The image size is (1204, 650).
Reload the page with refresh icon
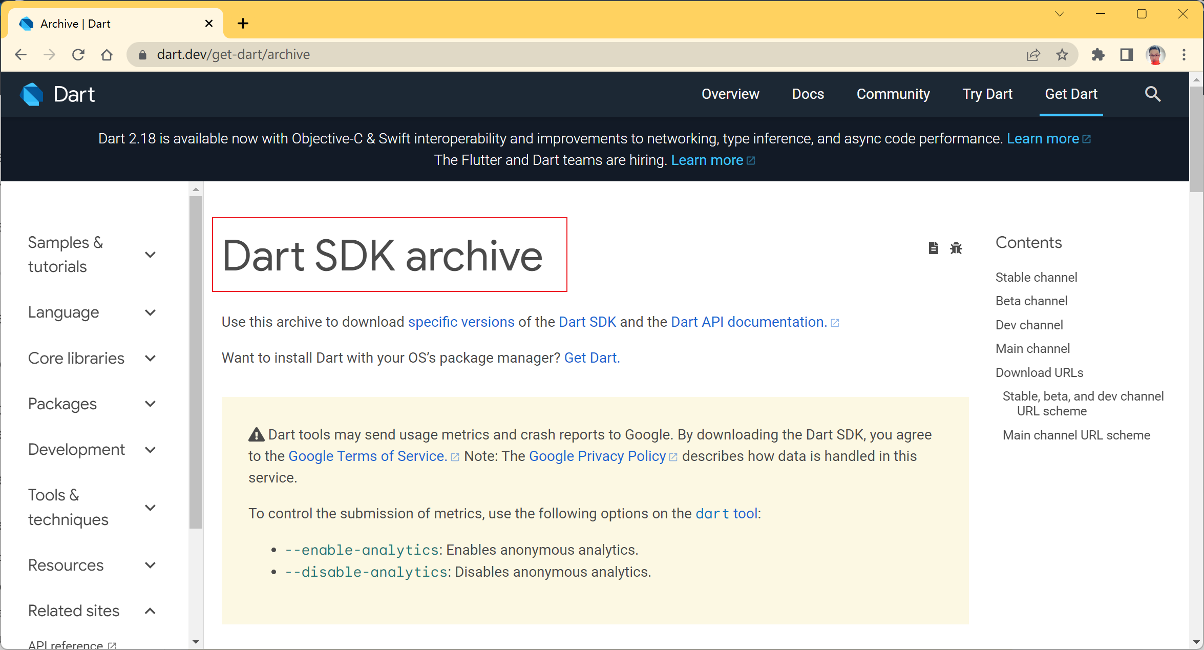(78, 55)
